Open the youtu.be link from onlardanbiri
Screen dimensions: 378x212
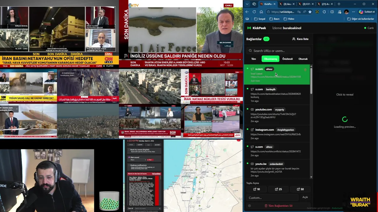pos(277,170)
